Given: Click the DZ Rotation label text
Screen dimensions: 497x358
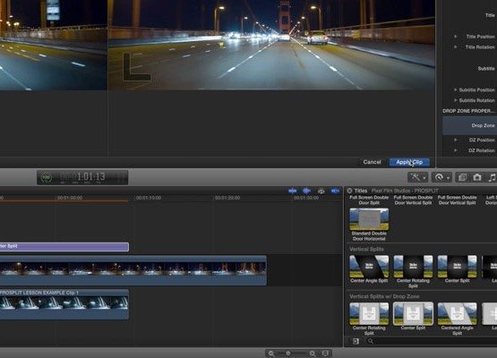Looking at the screenshot, I should coord(482,150).
